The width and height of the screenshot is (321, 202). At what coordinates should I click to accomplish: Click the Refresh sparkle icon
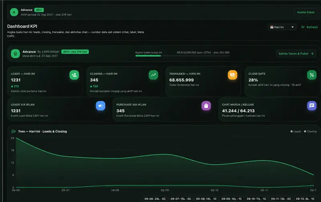303,27
